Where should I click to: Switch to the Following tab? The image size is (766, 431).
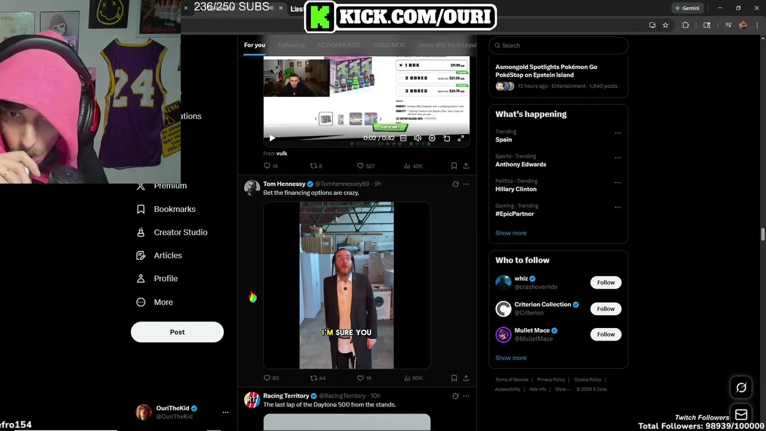click(x=291, y=45)
